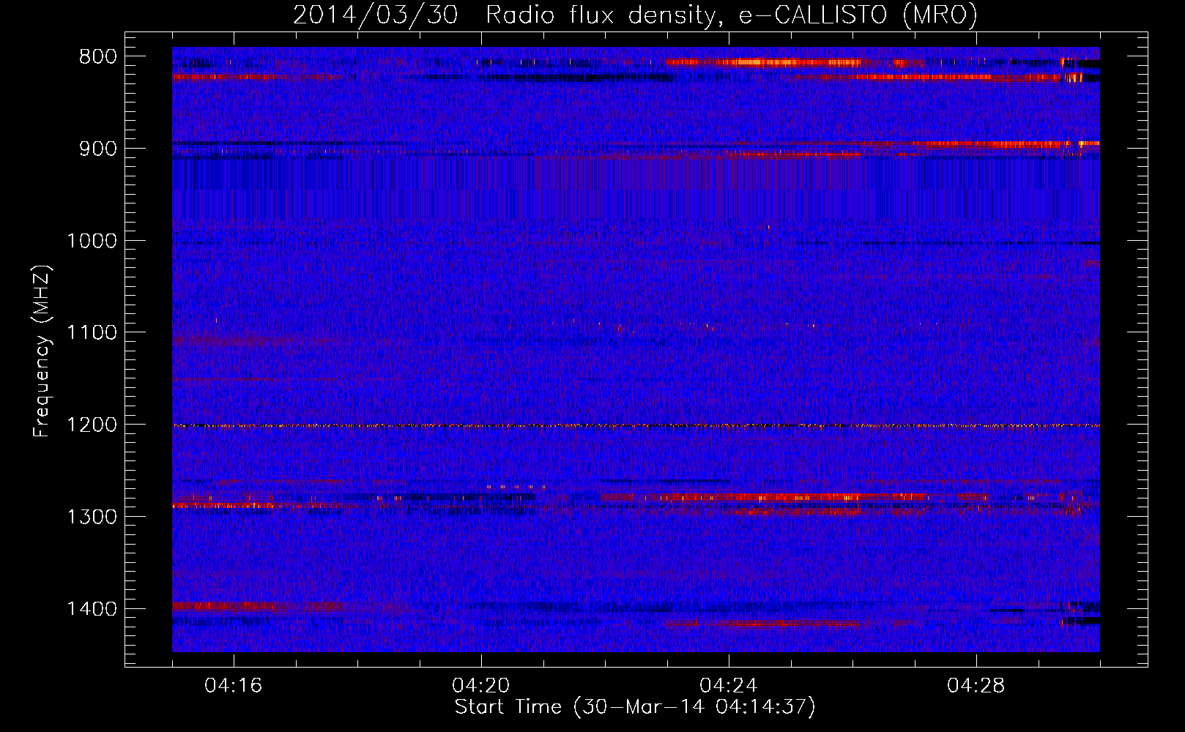Click the 800 frequency axis label
This screenshot has width=1185, height=732.
pos(97,57)
